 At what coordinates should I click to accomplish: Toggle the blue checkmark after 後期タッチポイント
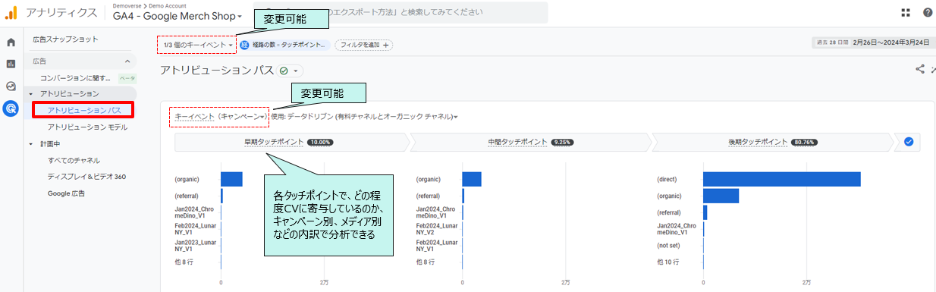point(909,142)
